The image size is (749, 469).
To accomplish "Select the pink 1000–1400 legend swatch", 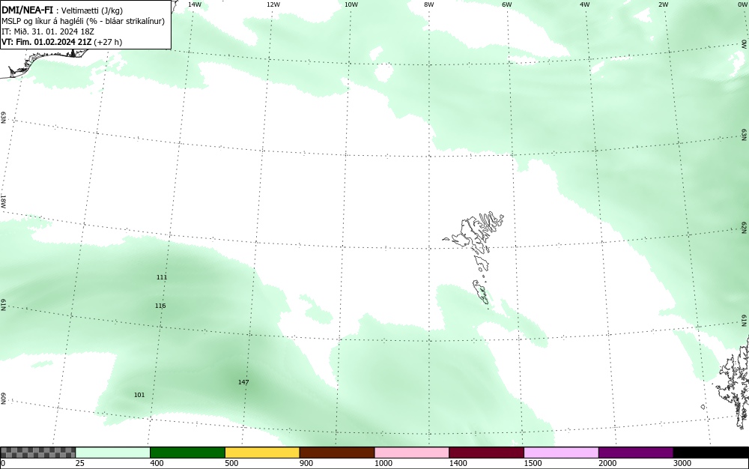I will [412, 453].
